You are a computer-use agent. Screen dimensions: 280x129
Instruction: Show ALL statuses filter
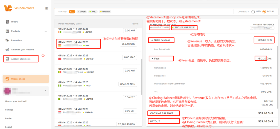(x=72, y=12)
